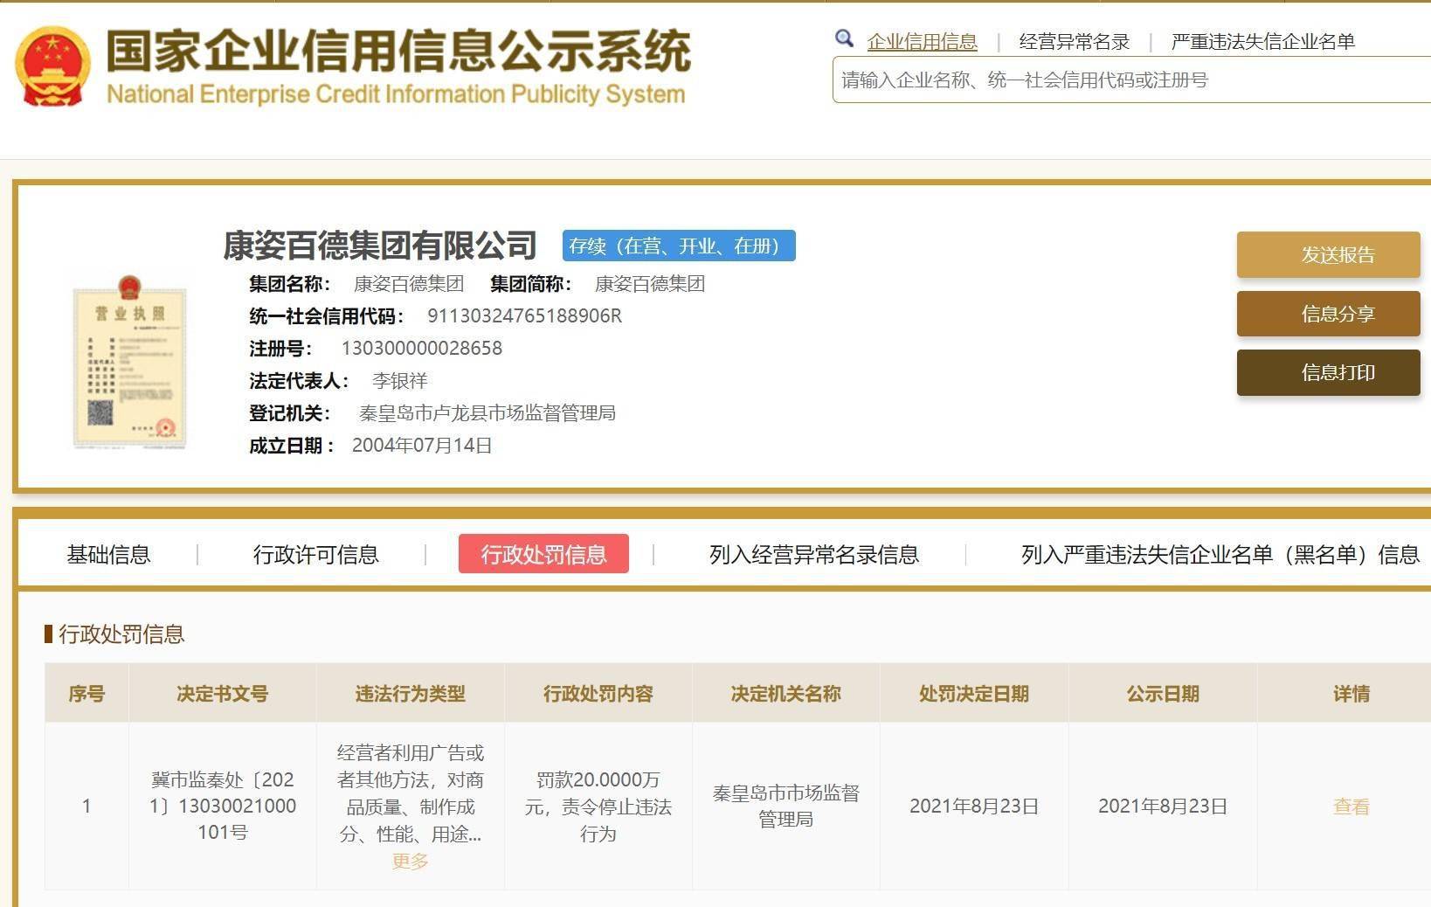The width and height of the screenshot is (1431, 907).
Task: Open the 列入经营异常名录信息 tab
Action: click(814, 554)
